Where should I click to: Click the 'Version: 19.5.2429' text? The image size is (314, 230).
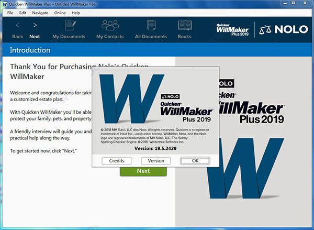point(155,149)
